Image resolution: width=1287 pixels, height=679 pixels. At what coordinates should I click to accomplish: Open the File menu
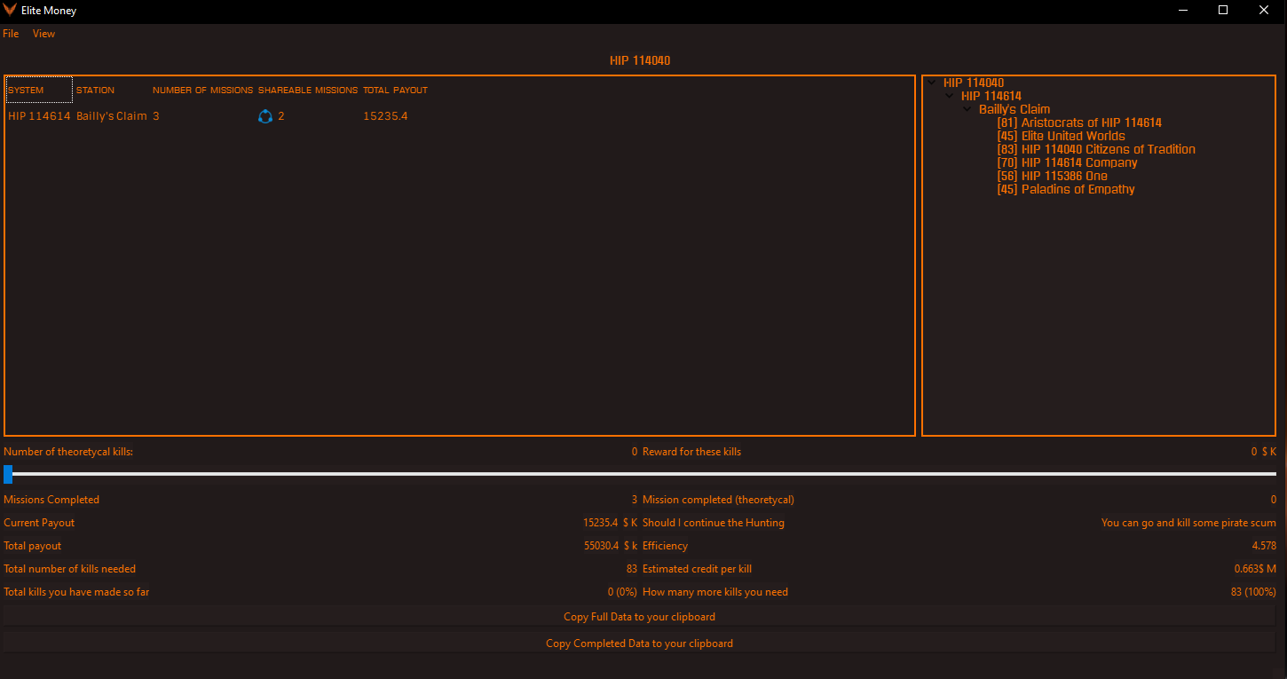11,34
